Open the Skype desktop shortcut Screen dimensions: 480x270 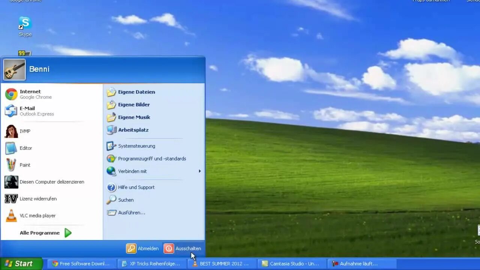point(25,23)
